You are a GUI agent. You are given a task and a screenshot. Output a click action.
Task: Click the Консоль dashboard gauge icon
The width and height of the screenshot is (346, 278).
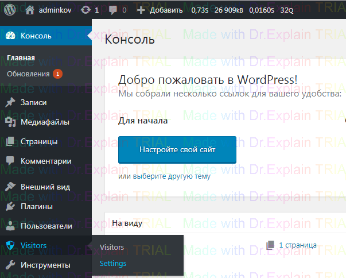10,36
